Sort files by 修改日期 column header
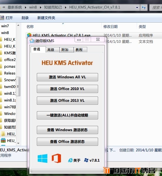162x176 pixels. pyautogui.click(x=110, y=27)
